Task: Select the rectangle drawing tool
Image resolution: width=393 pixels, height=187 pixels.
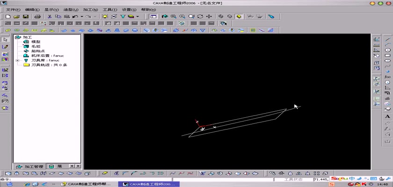Action: (x=387, y=55)
